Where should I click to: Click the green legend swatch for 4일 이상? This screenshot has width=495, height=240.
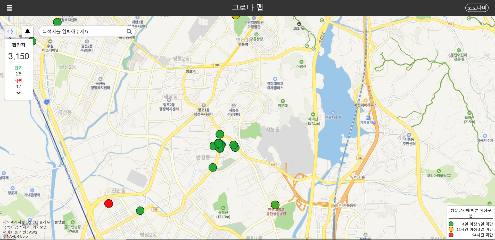451,224
